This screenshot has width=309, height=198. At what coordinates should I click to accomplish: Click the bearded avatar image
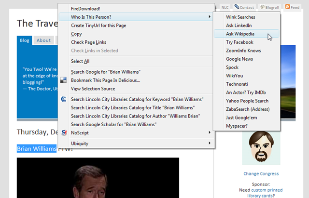click(x=261, y=148)
